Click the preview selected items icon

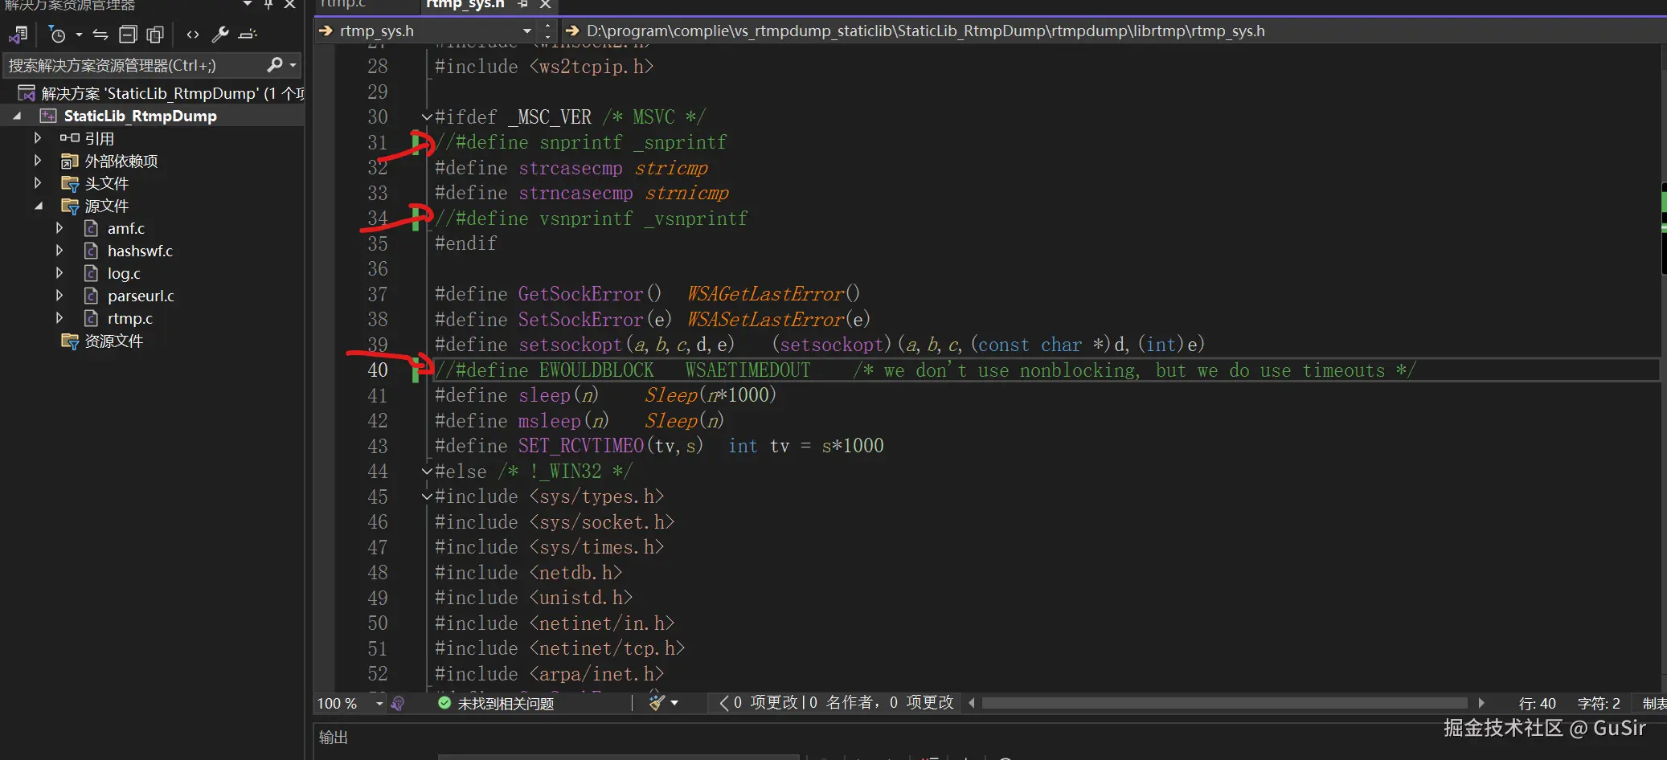click(248, 35)
